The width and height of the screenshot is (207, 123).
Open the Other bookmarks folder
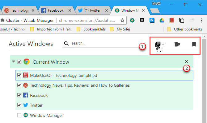[x=184, y=30]
